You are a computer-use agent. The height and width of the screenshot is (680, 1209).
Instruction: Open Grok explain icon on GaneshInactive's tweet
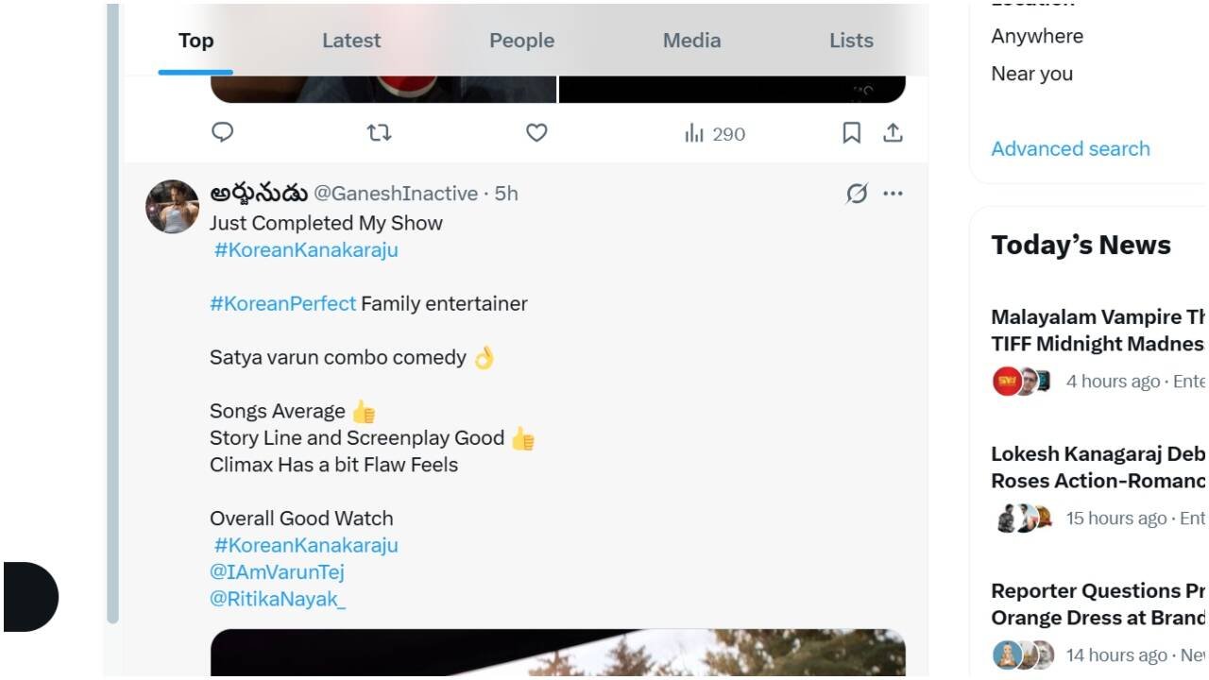tap(857, 194)
